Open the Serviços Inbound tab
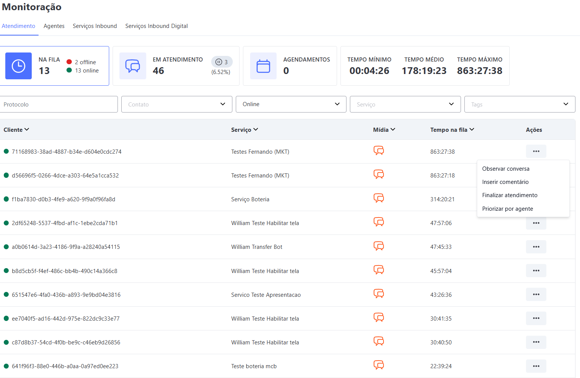This screenshot has height=378, width=580. 95,26
